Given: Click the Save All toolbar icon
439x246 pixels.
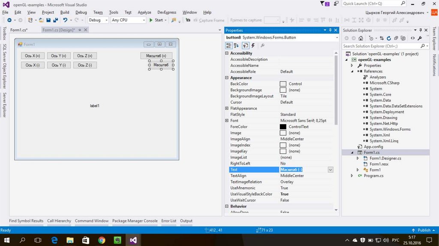Looking at the screenshot, I should (55, 20).
